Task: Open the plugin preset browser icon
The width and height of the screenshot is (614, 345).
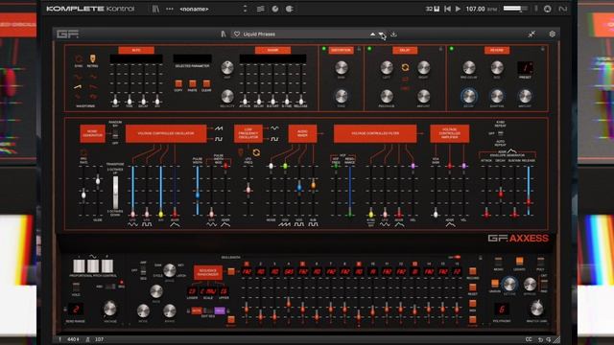Action: [x=224, y=34]
